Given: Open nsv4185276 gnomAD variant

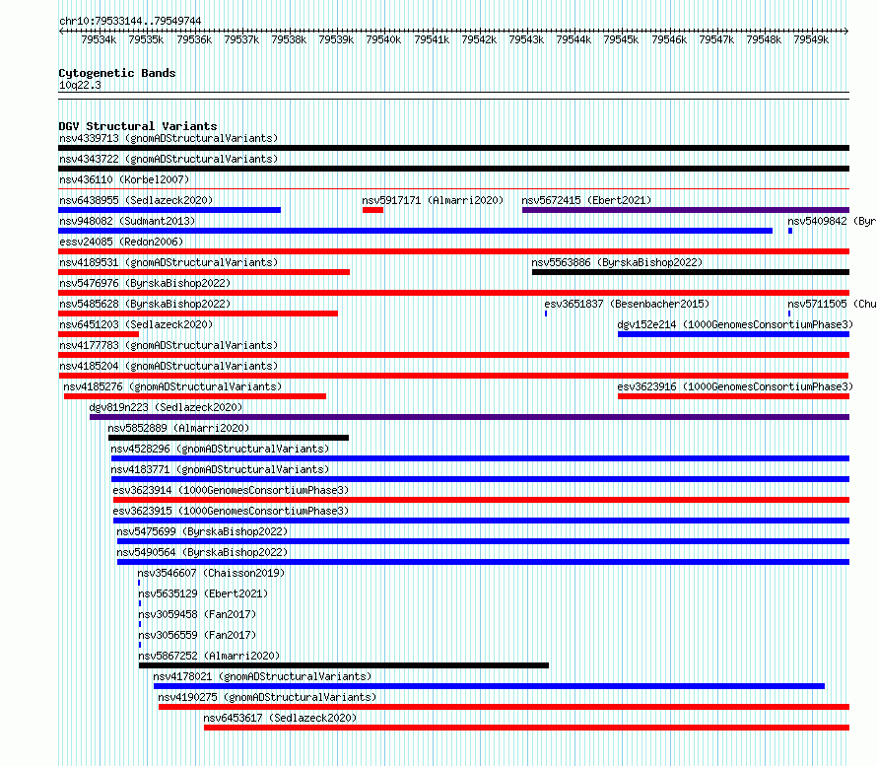Looking at the screenshot, I should point(172,386).
